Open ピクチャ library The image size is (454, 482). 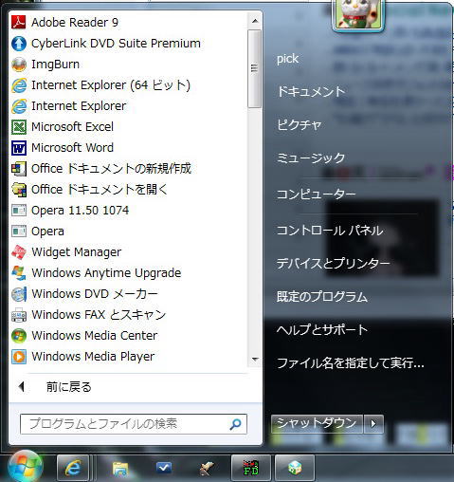coord(300,124)
